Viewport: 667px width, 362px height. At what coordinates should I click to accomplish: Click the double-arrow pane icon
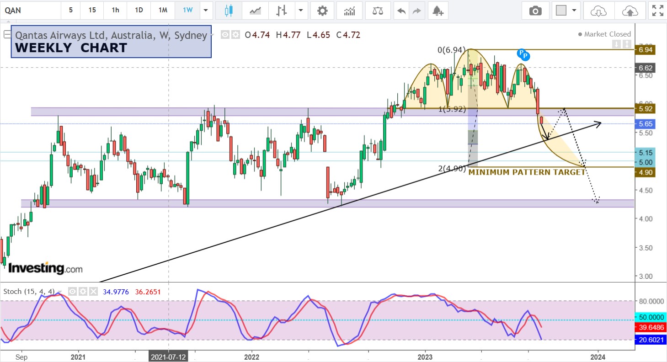(x=626, y=44)
